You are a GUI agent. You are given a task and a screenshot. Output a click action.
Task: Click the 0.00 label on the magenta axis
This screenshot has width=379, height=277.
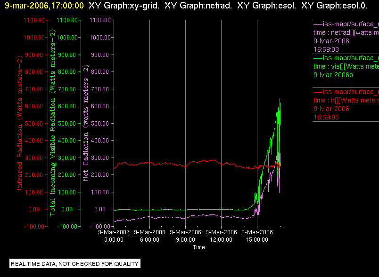100,209
